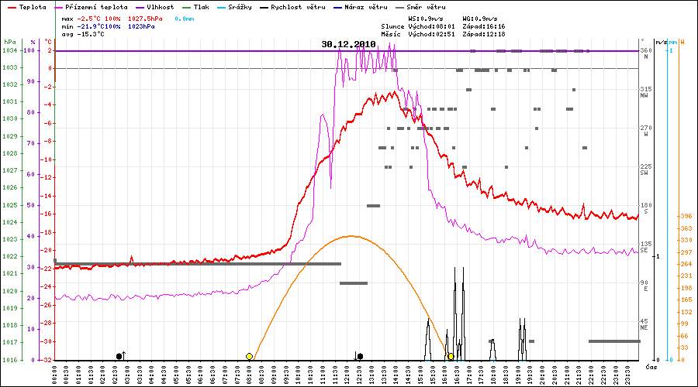Select the Náraz větru legend label
698x387 pixels.
[x=366, y=7]
